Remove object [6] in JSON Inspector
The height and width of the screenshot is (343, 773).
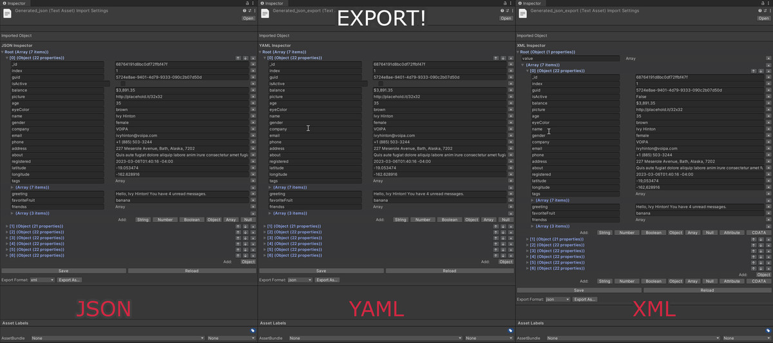click(x=253, y=255)
